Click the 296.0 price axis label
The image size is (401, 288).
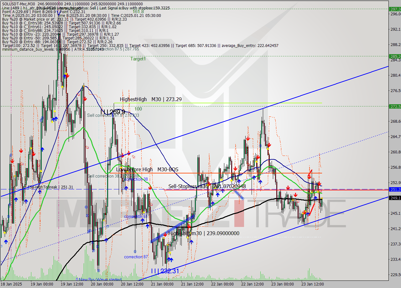pos(396,14)
